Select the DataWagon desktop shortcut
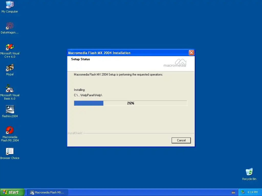The width and height of the screenshot is (262, 196). point(10,28)
